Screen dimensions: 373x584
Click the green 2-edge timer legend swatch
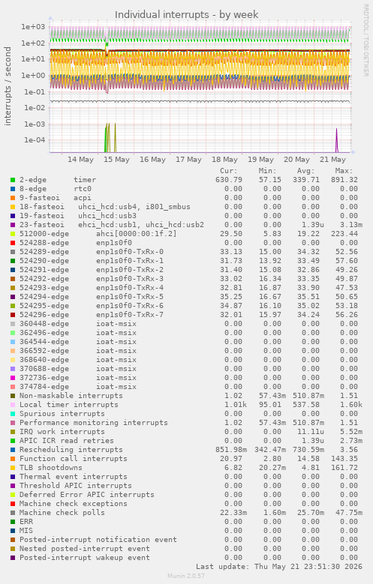coord(13,180)
